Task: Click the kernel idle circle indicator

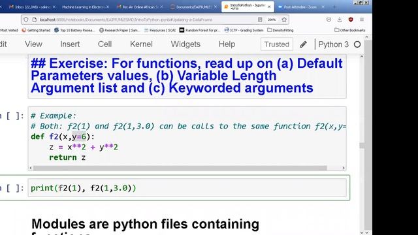Action: tap(357, 44)
